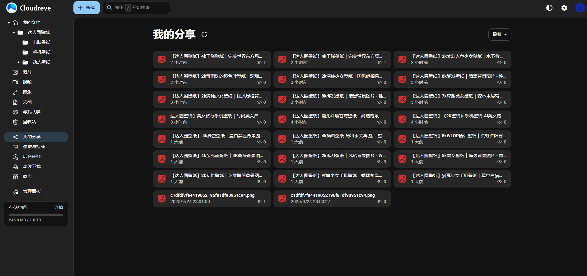587x276 pixels.
Task: Open the 最新 sort dropdown
Action: [x=500, y=34]
